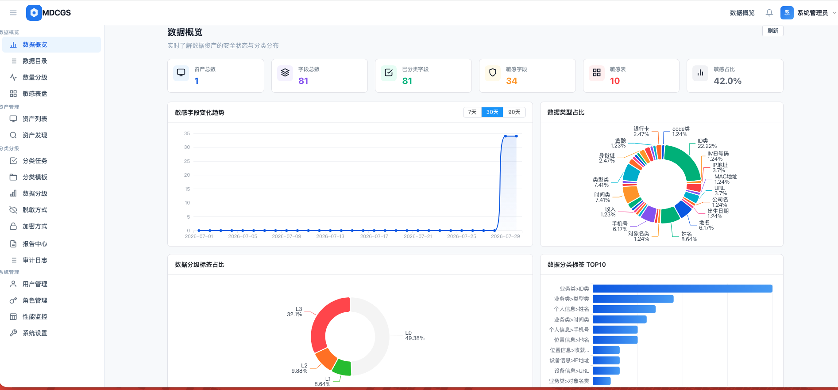Select the 30天 trend range
Screen dimensions: 838x390
492,112
